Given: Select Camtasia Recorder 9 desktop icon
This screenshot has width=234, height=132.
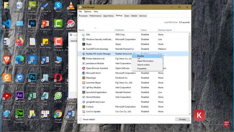Looking at the screenshot, I should click(58, 44).
